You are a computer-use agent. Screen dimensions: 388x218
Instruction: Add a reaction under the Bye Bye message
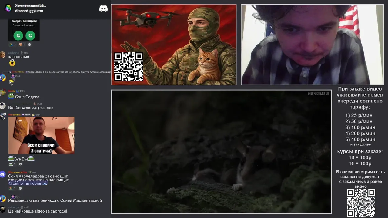[x=20, y=164]
